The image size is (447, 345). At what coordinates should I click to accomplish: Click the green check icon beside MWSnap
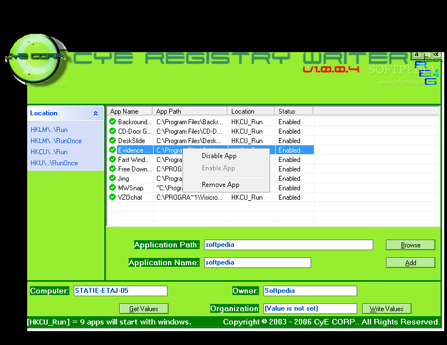coord(113,187)
